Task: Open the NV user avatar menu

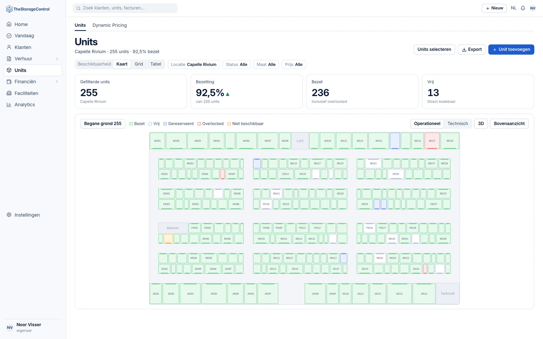Action: click(x=533, y=8)
